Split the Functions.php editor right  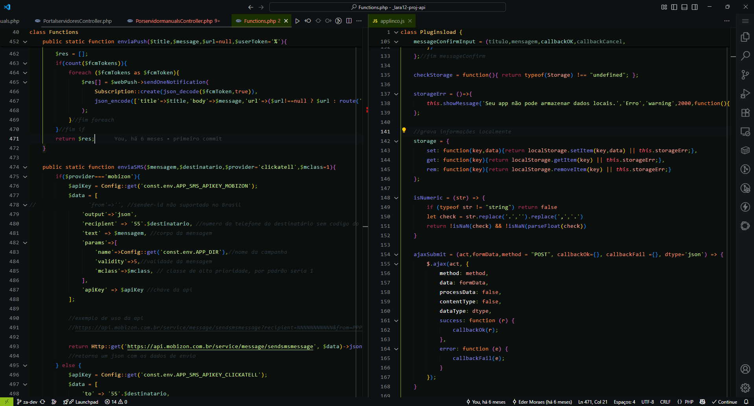pos(349,21)
